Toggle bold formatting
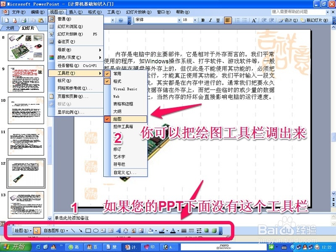 click(203, 20)
